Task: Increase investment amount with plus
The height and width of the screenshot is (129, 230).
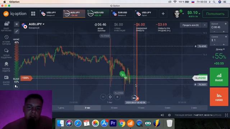Action: tap(224, 44)
